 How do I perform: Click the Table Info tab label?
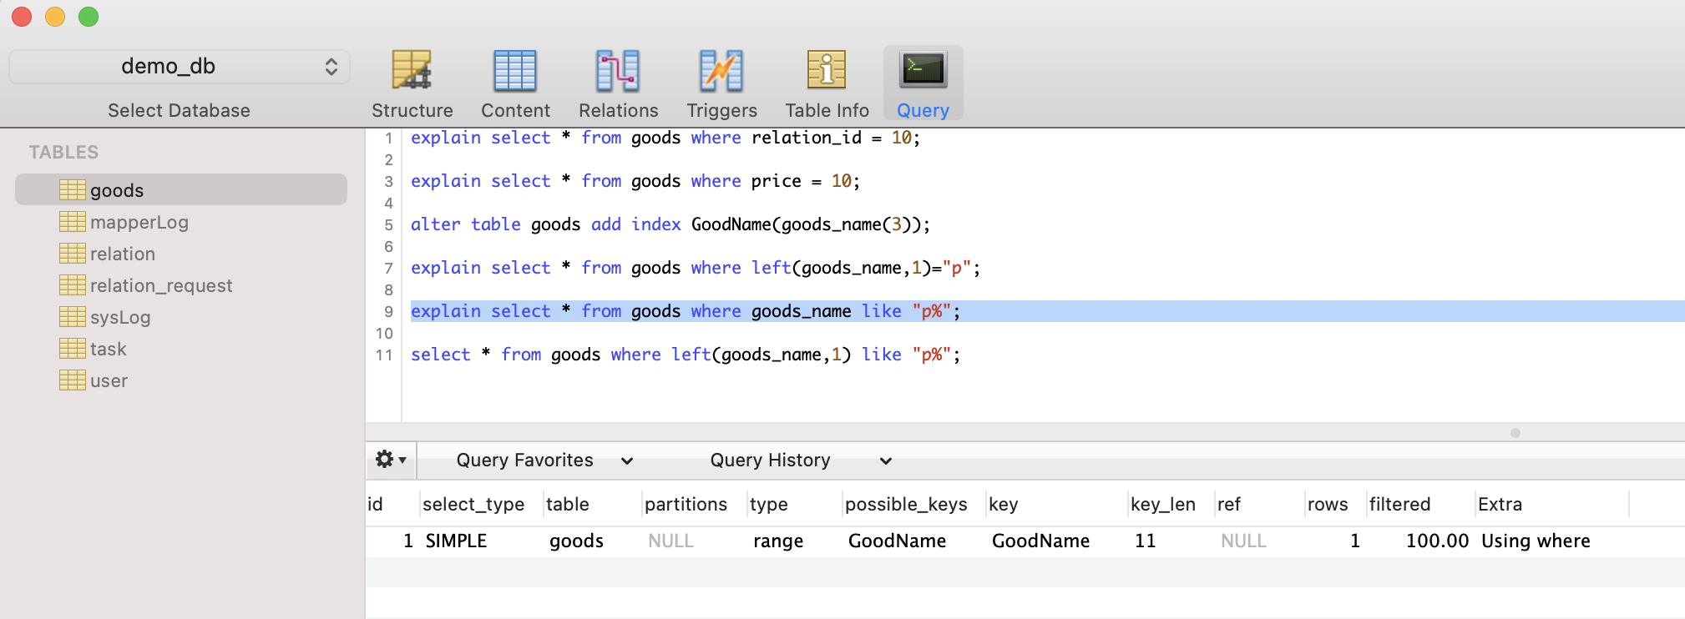(827, 110)
